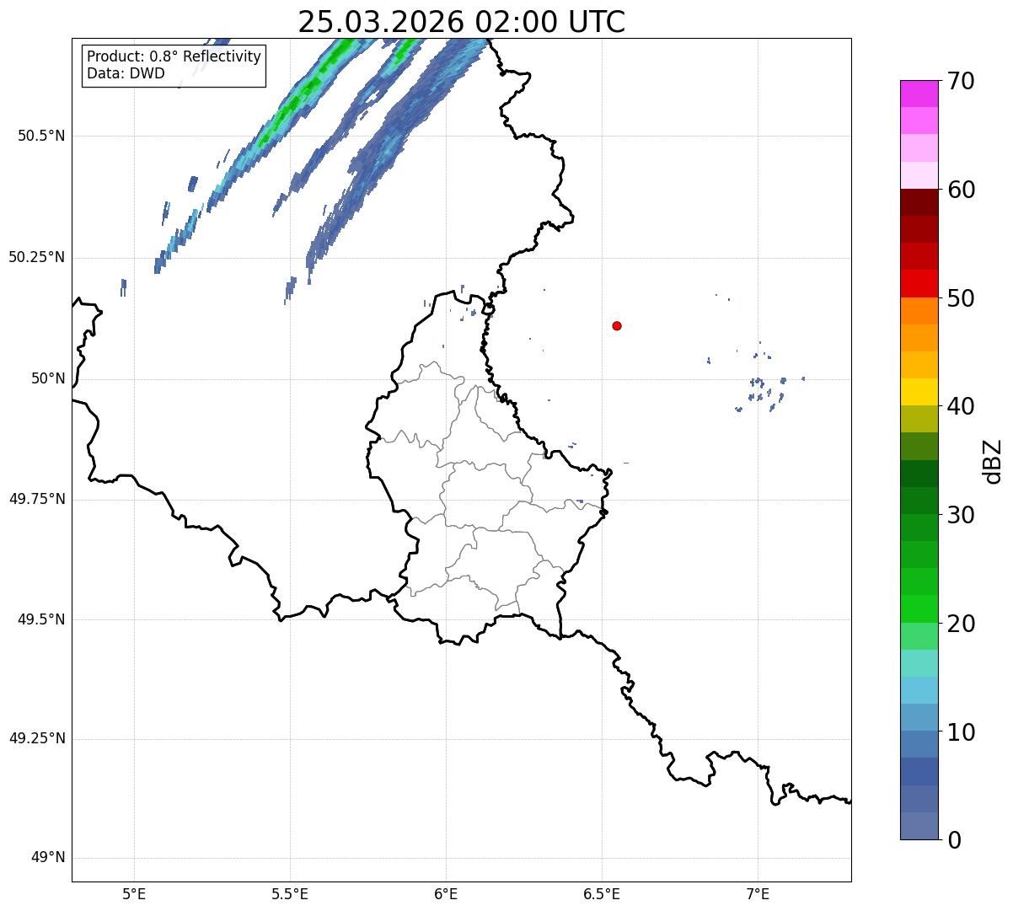
Task: Click the Product 0.8° Reflectivity info box
Action: click(x=174, y=66)
